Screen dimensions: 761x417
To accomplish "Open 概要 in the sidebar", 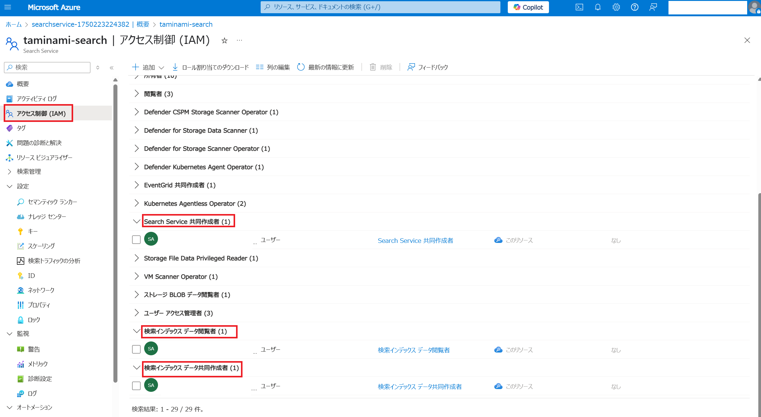I will [23, 84].
